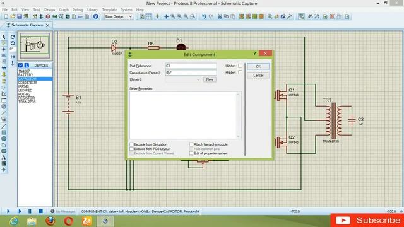Click the New button beside Element
Image resolution: width=404 pixels, height=227 pixels.
(x=210, y=79)
